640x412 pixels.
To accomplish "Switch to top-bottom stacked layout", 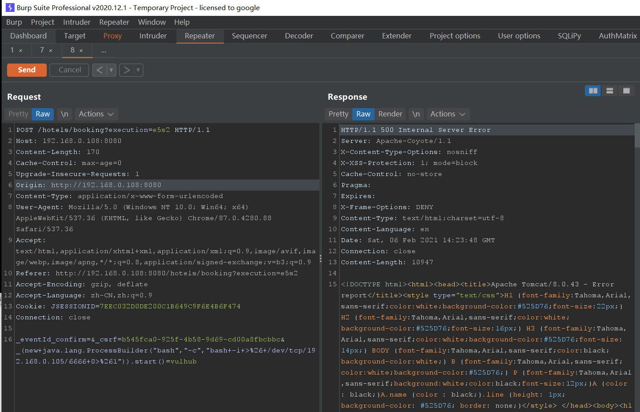I will coord(610,90).
